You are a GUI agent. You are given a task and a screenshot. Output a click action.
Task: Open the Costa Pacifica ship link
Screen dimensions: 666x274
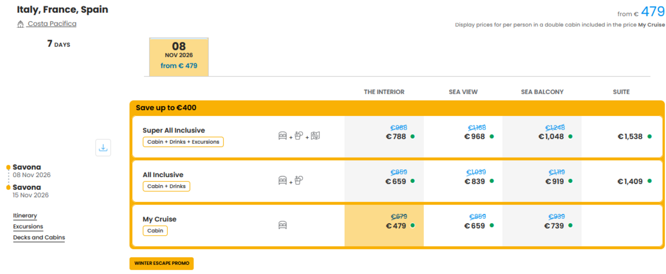click(x=52, y=24)
